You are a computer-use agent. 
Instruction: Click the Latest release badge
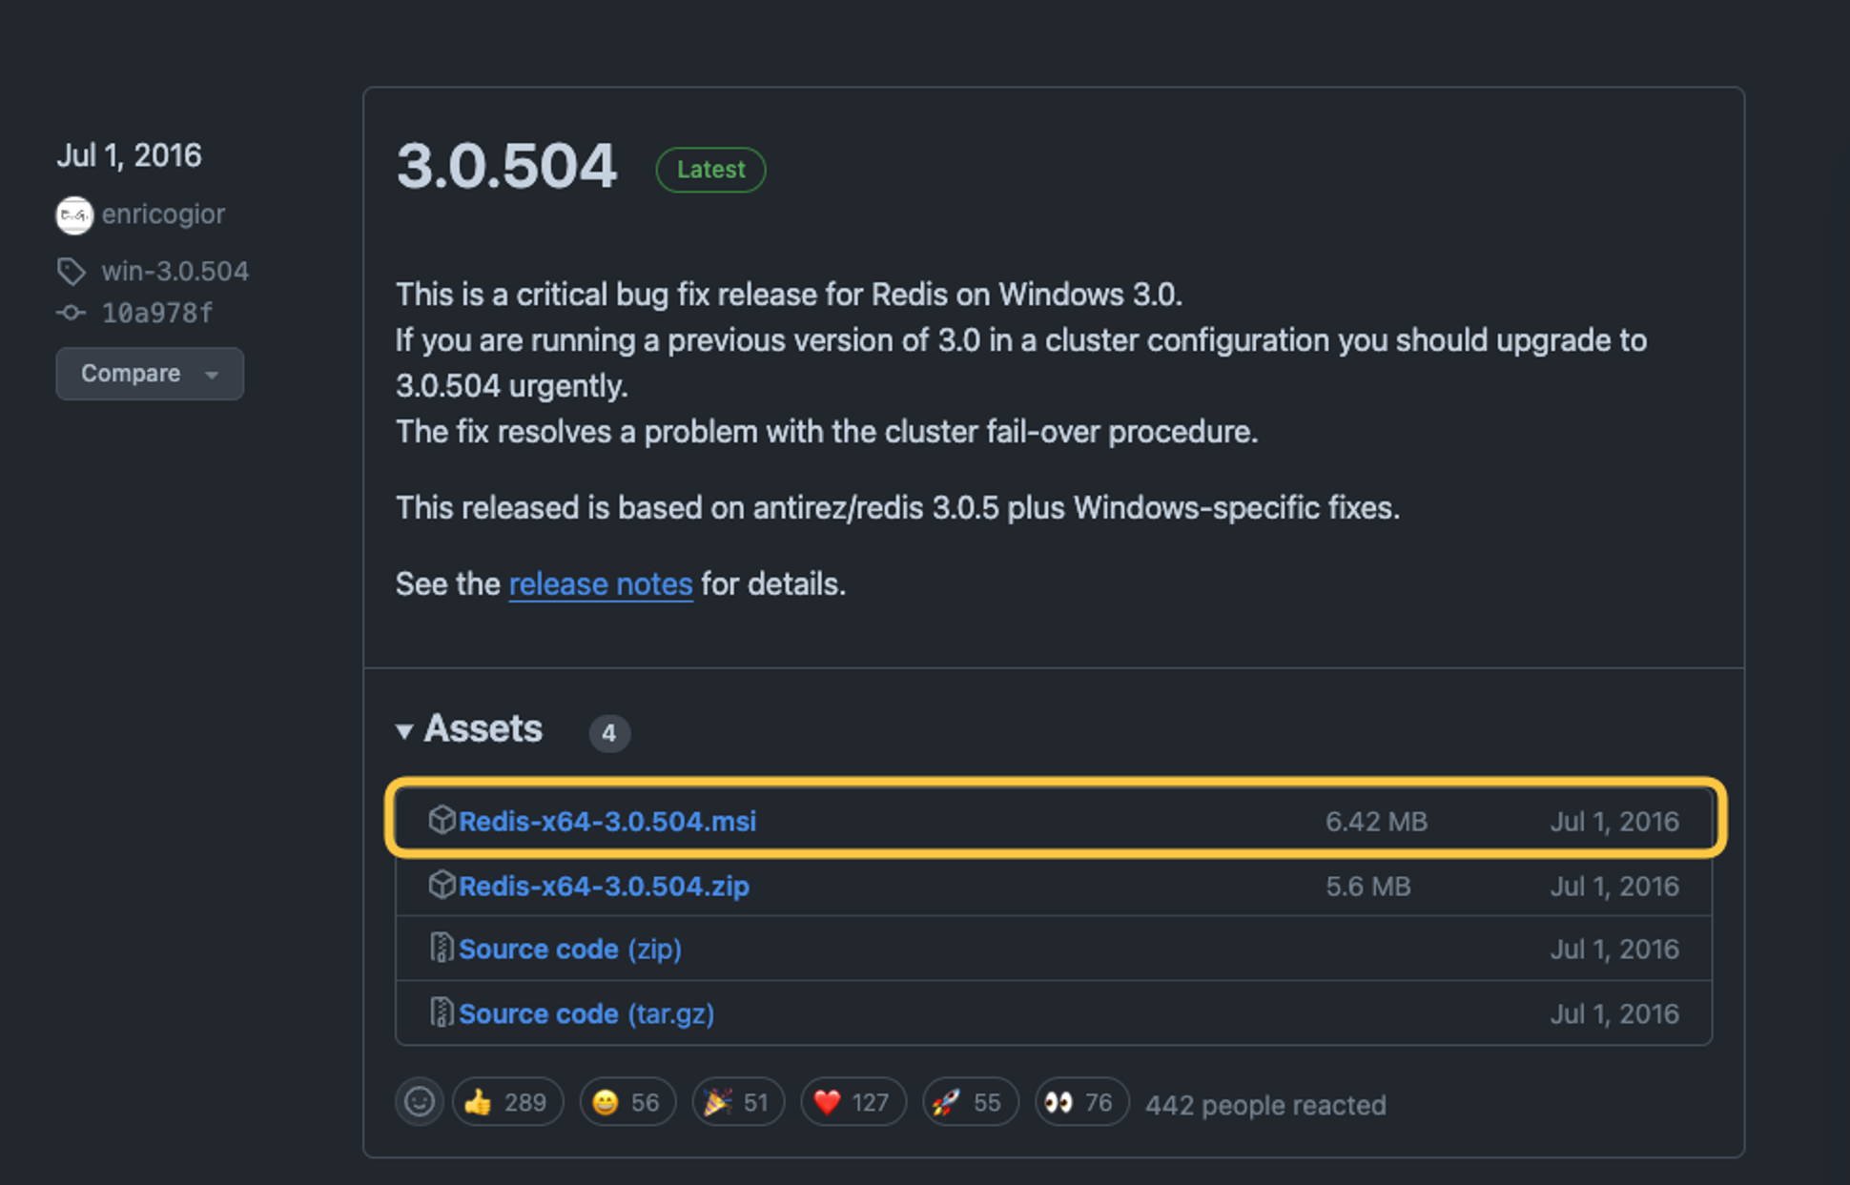click(x=710, y=170)
